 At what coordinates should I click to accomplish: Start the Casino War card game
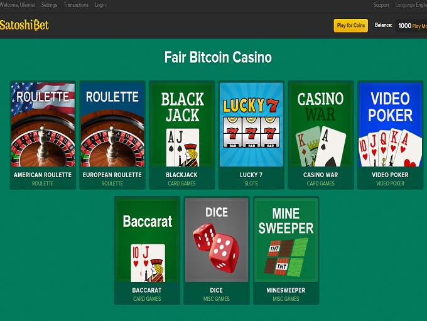[x=321, y=135]
